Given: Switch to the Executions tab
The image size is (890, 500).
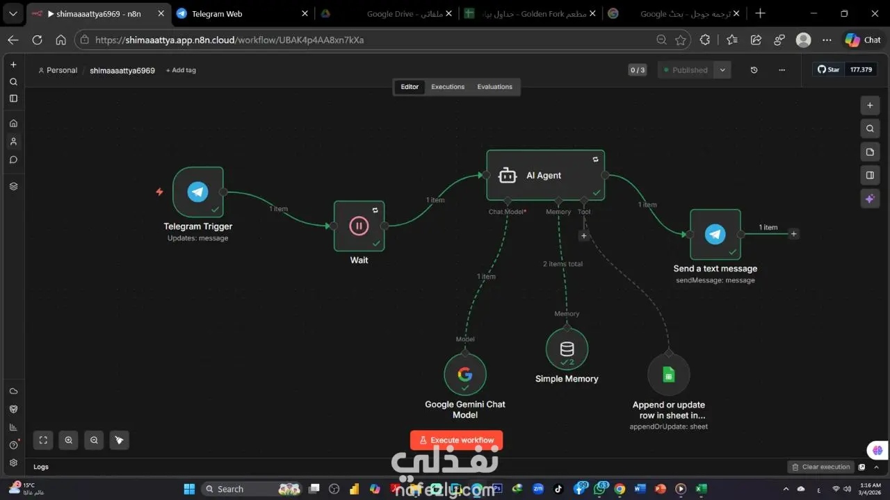Looking at the screenshot, I should (448, 87).
